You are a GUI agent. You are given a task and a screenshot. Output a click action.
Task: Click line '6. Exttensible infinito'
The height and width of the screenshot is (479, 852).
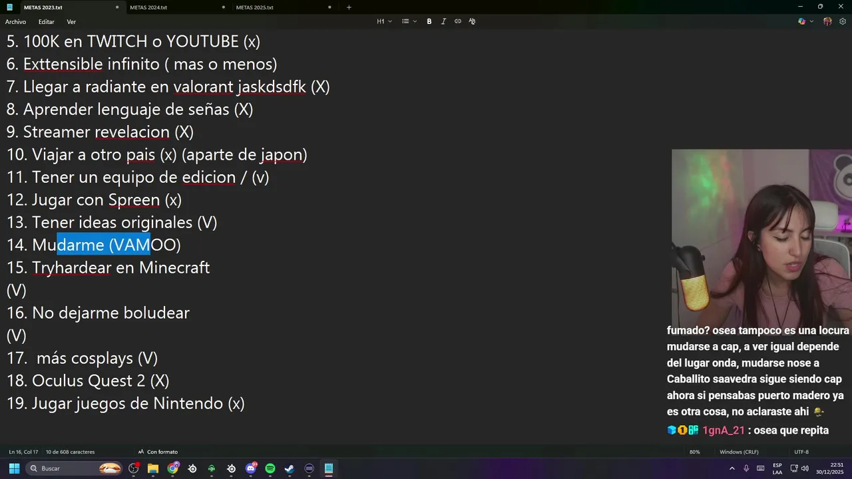[142, 64]
